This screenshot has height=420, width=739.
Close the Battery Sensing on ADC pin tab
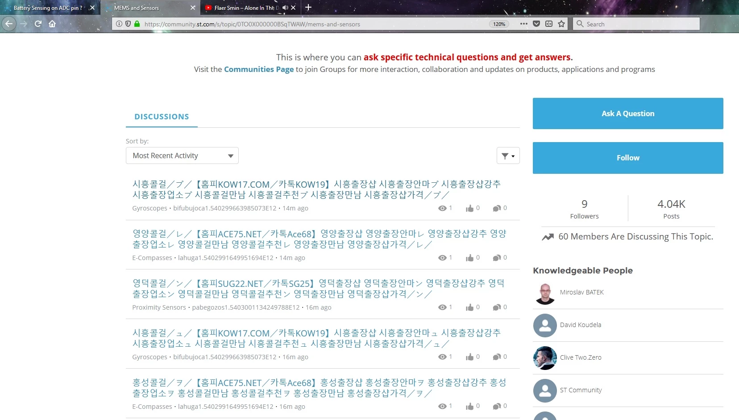[x=92, y=8]
